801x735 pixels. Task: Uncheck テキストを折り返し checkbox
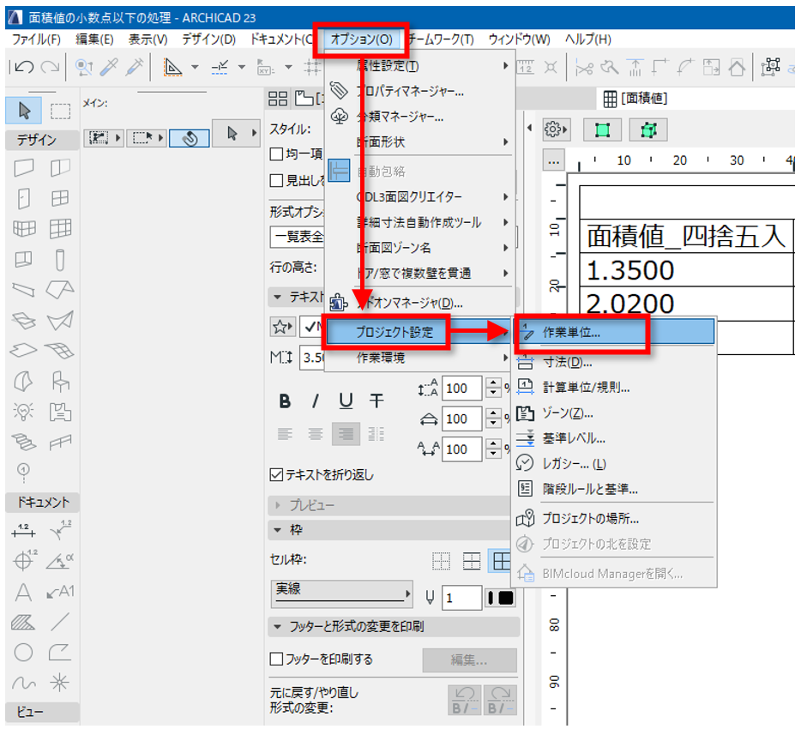pos(276,474)
